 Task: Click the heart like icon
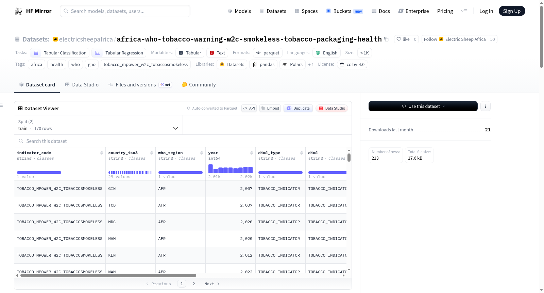point(399,39)
